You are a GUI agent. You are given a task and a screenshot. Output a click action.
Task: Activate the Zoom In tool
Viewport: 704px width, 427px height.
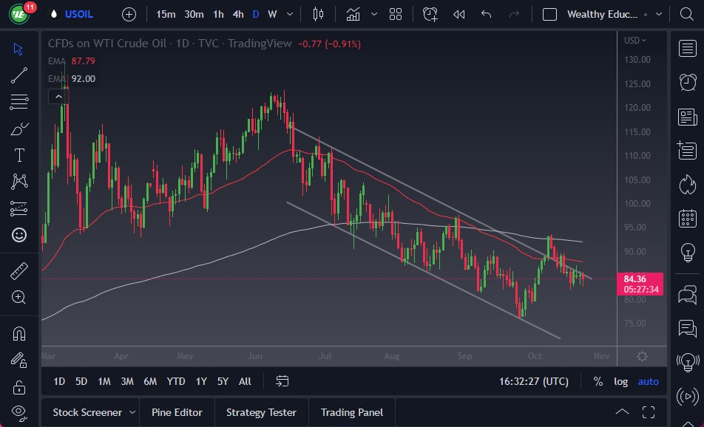tap(18, 298)
